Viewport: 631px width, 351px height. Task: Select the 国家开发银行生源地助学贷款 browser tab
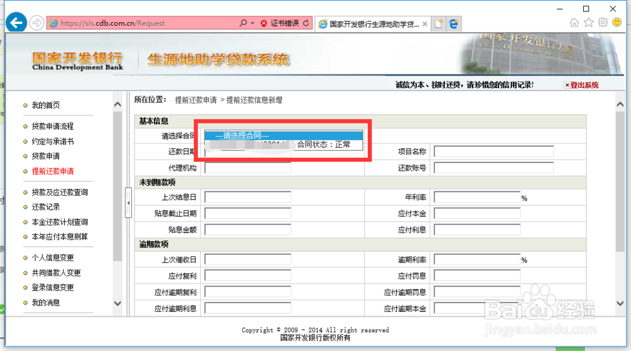369,24
